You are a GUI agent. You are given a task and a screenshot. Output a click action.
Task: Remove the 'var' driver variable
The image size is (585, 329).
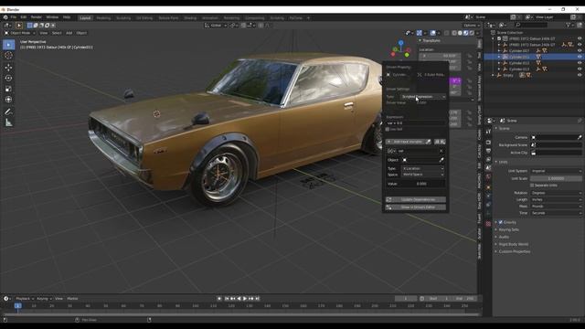click(441, 151)
